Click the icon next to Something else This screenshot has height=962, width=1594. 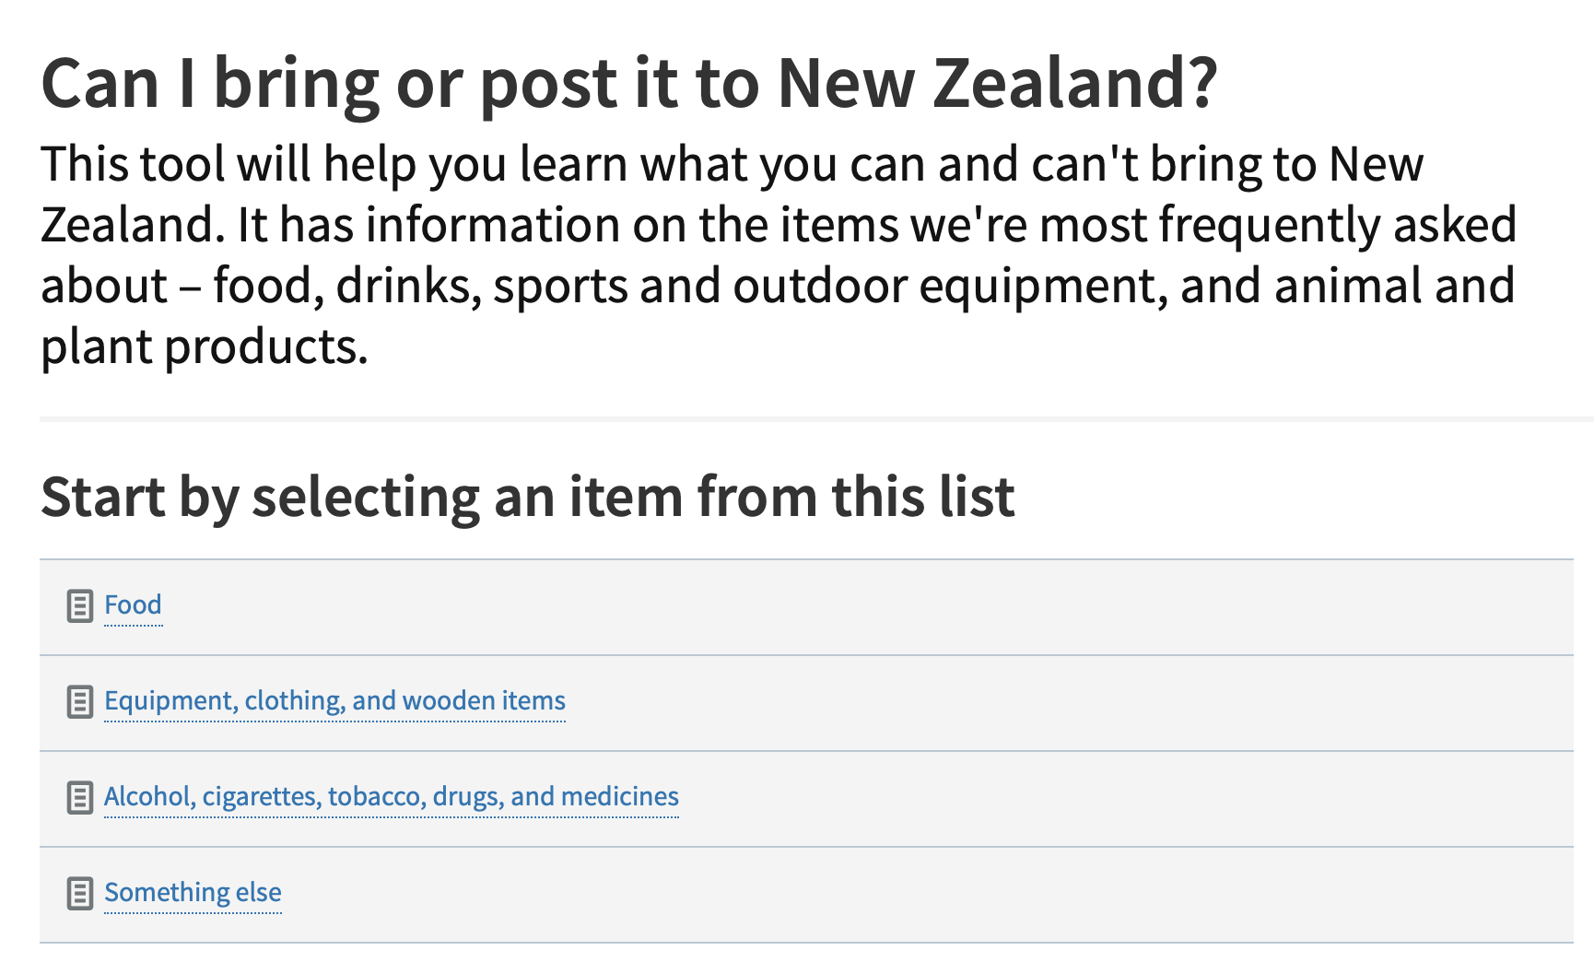coord(80,894)
